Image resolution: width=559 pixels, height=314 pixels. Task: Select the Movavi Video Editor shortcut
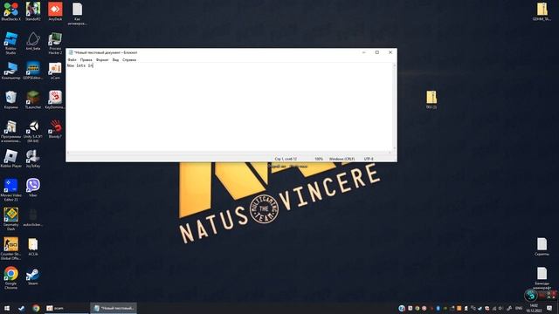[x=10, y=190]
